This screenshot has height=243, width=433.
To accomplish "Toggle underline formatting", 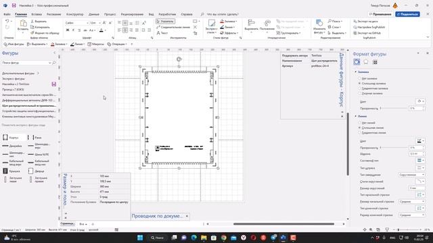I will click(79, 30).
